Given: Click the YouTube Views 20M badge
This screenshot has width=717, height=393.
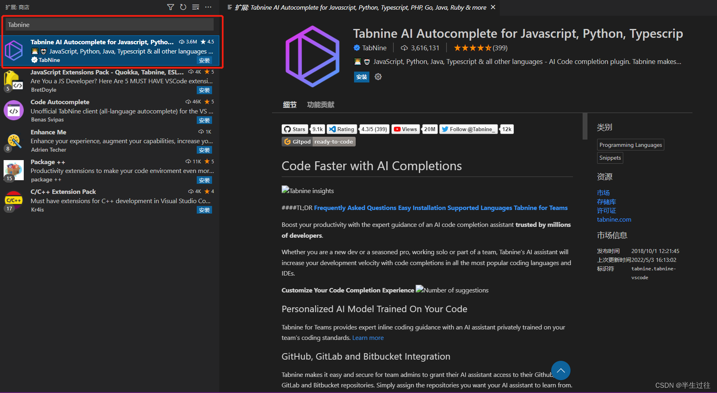Looking at the screenshot, I should (x=414, y=129).
